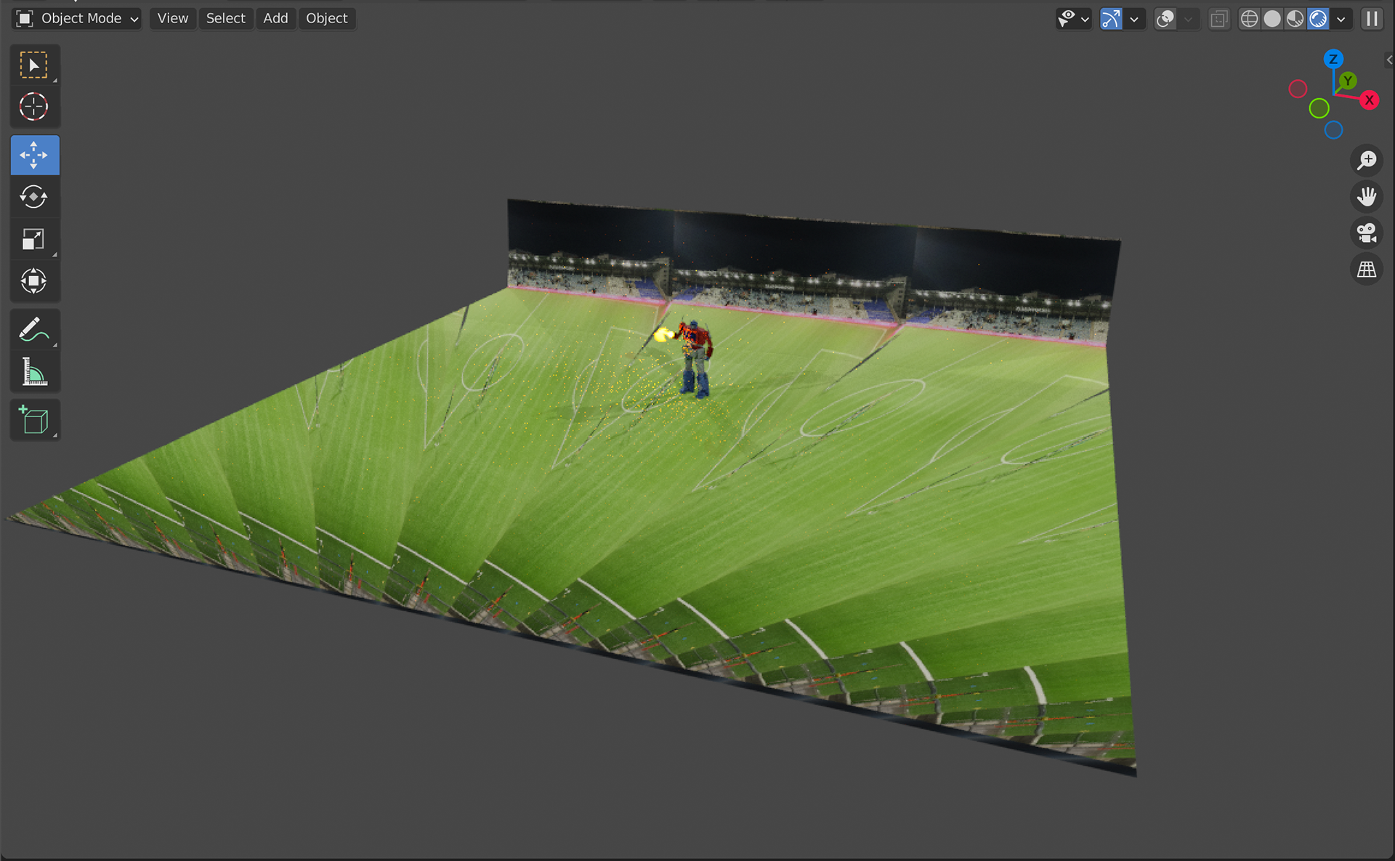Open the object visibility dropdown with eye icon
1395x861 pixels.
(1073, 19)
